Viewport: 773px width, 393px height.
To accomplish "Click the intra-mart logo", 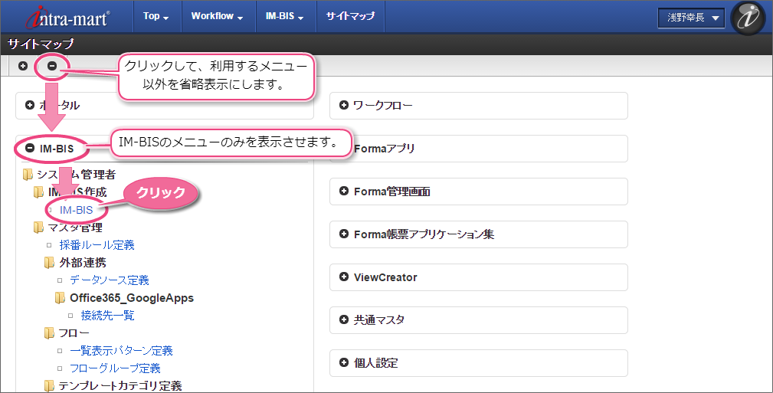I will coord(67,18).
